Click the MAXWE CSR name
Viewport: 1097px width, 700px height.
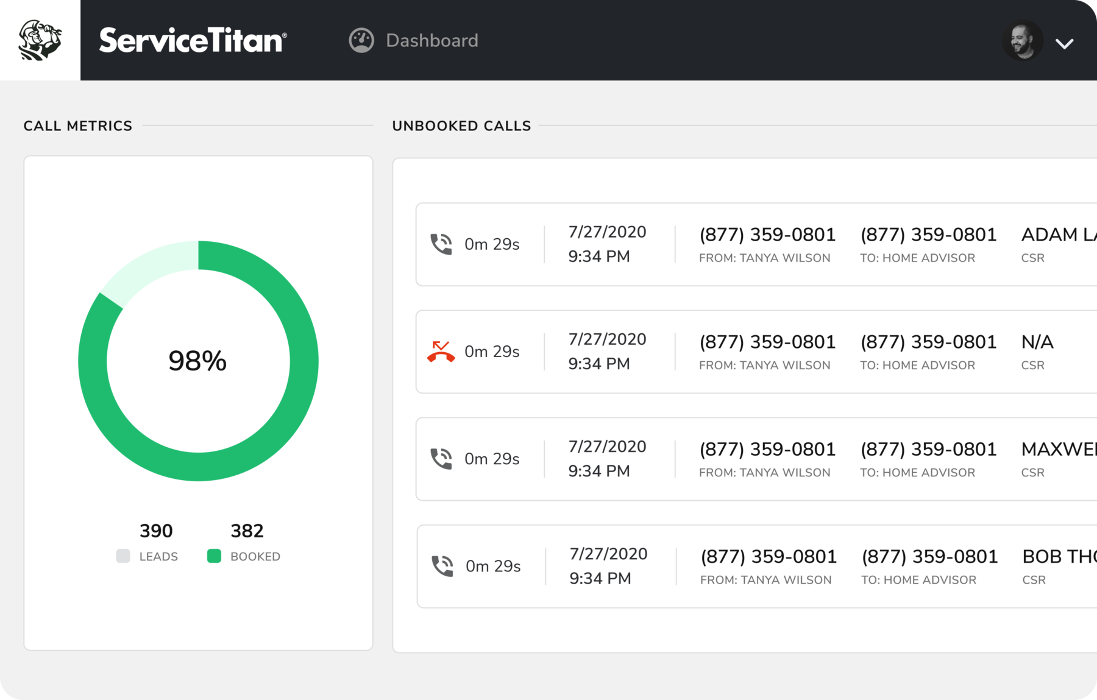(x=1059, y=449)
